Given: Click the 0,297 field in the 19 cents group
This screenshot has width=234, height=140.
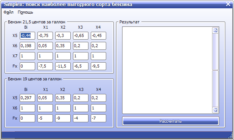Looking at the screenshot, I should [27, 98].
